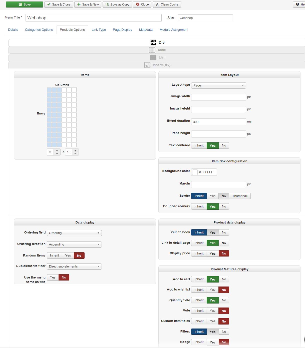Set Text centered to No
This screenshot has height=348, width=305.
pos(224,145)
